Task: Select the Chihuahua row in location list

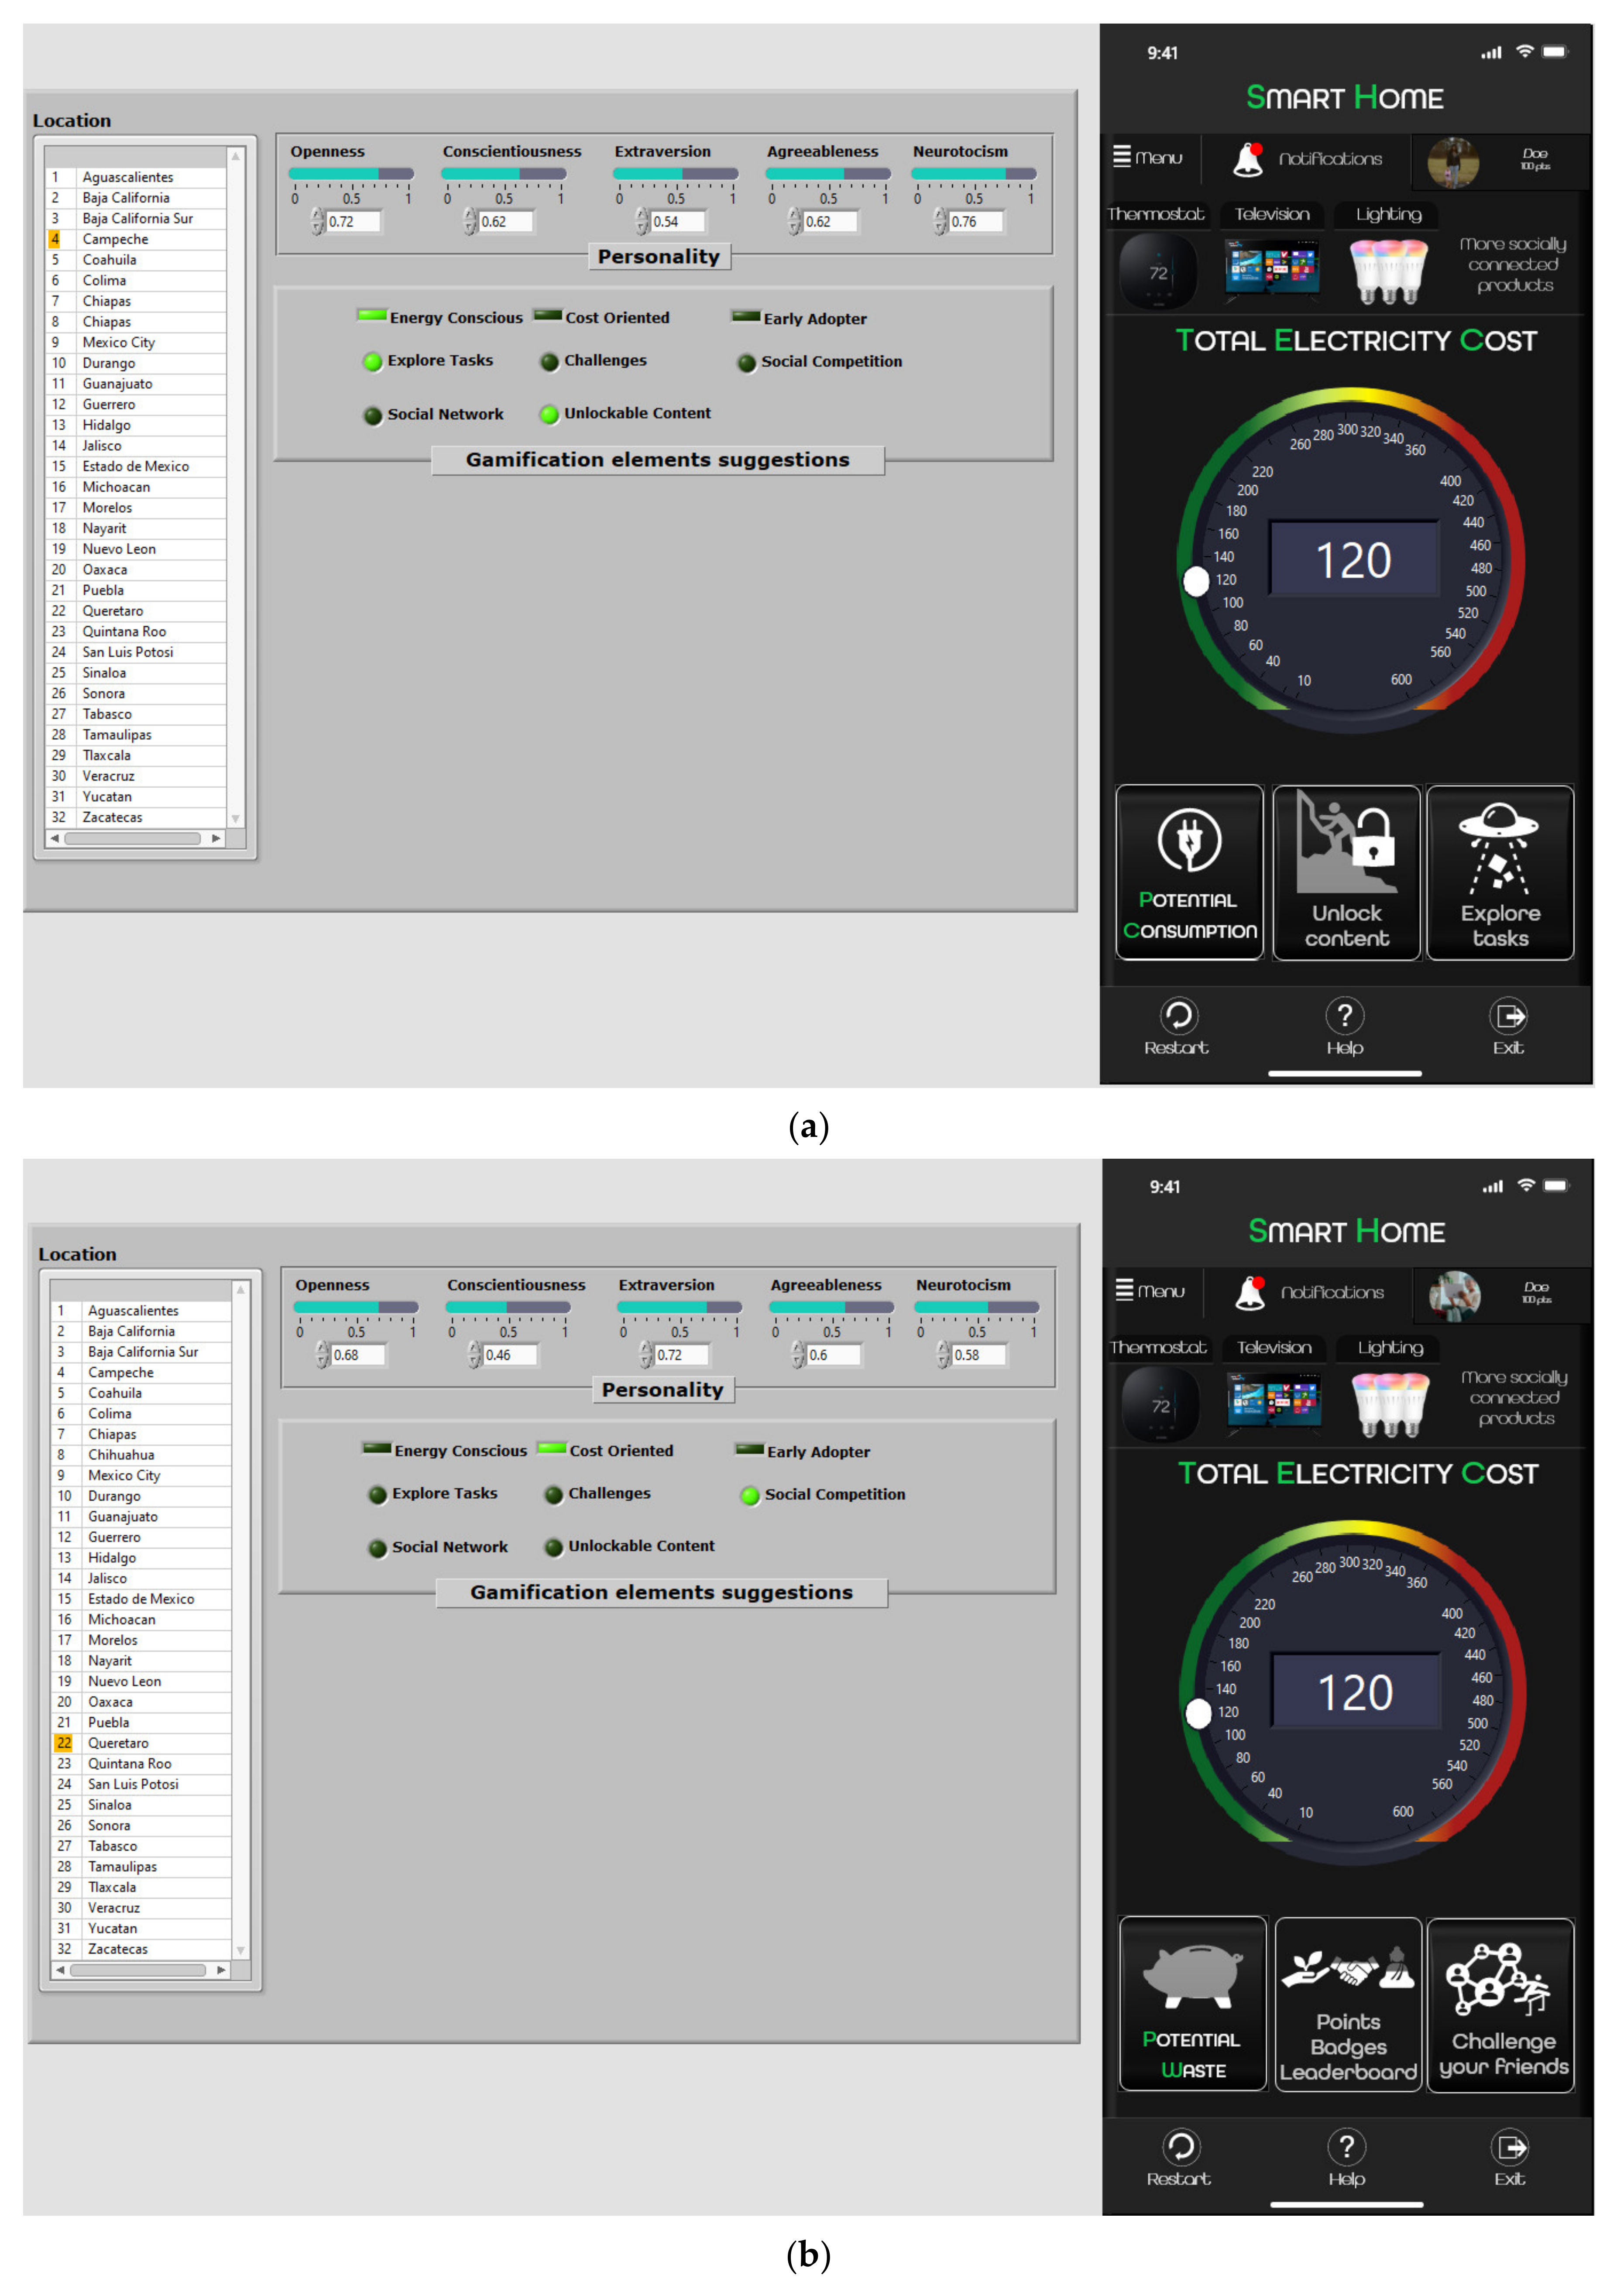Action: [121, 1454]
